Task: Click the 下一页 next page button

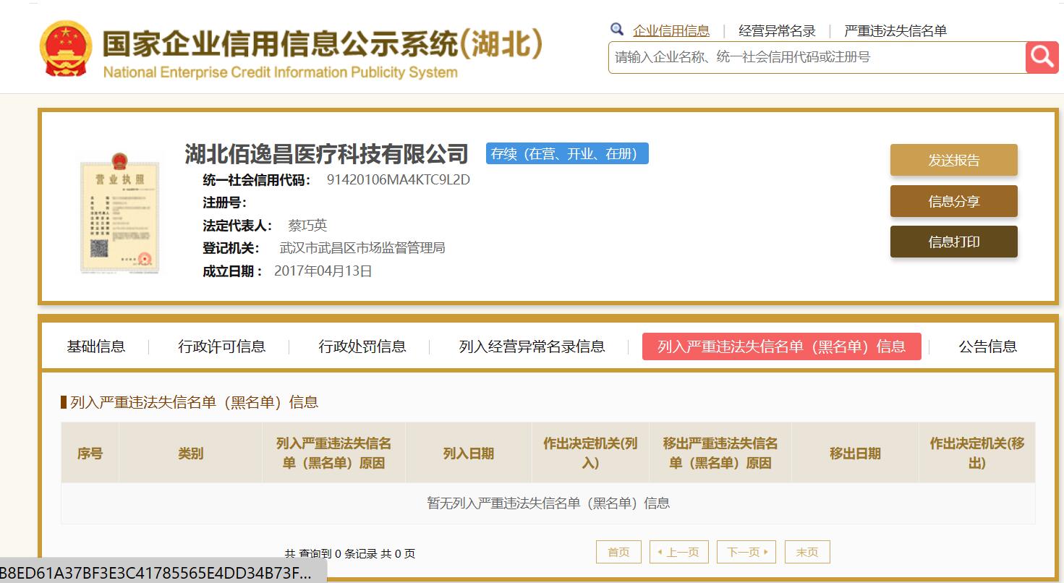Action: (746, 552)
